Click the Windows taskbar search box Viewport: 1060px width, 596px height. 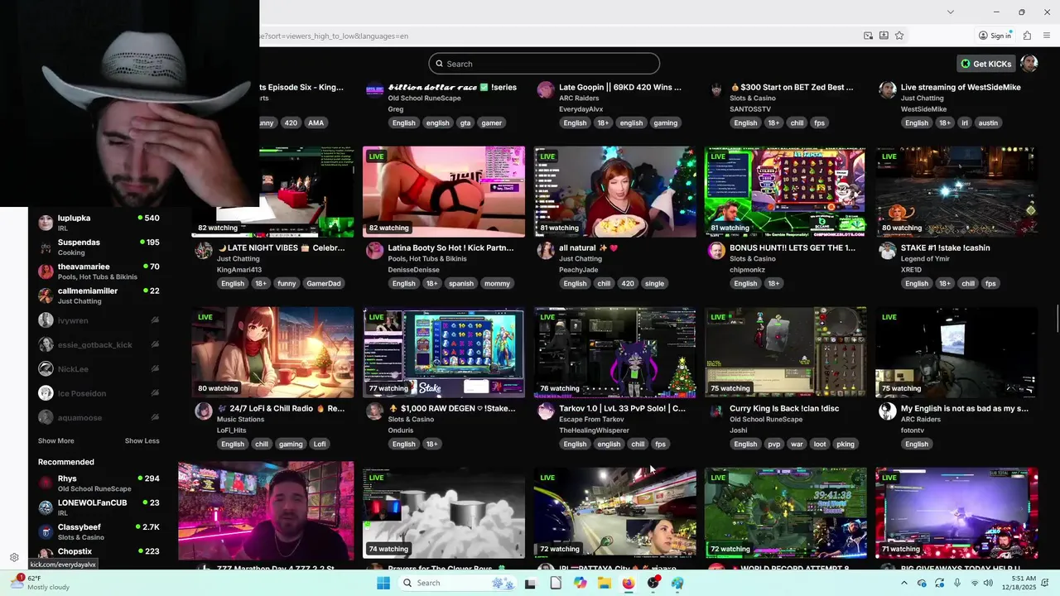tap(455, 583)
